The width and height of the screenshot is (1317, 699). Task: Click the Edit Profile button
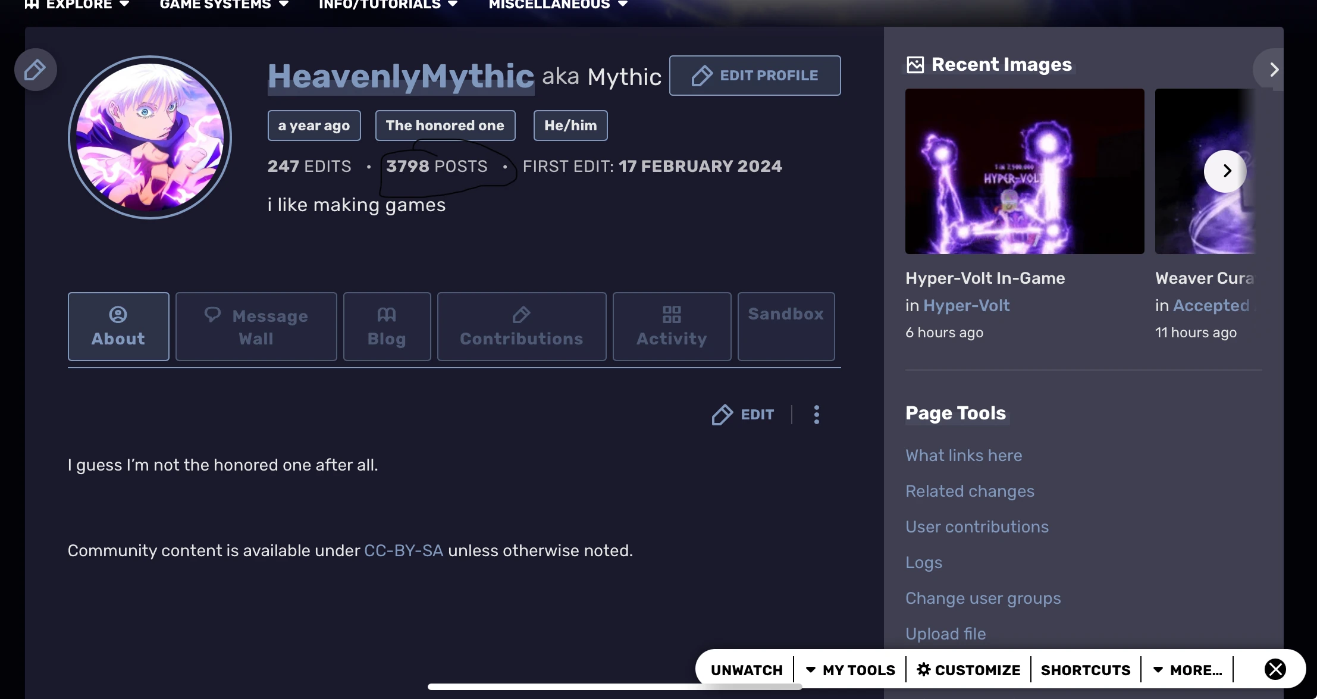(755, 76)
